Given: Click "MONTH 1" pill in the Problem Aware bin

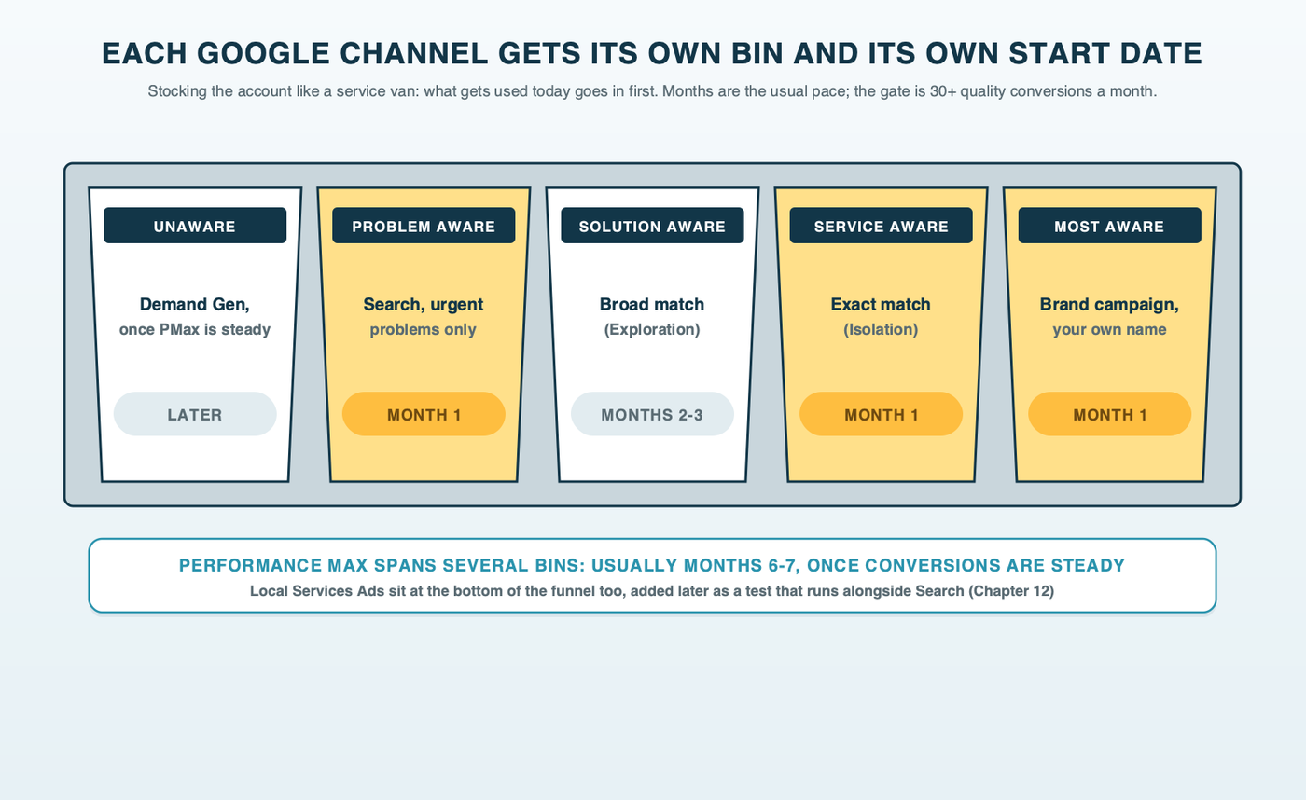Looking at the screenshot, I should click(x=424, y=414).
